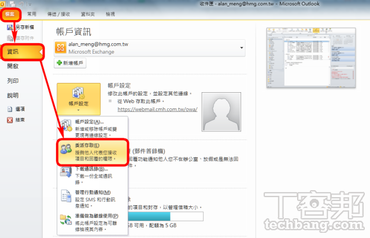
Task: Open the 檔案 (File) tab
Action: [10, 14]
